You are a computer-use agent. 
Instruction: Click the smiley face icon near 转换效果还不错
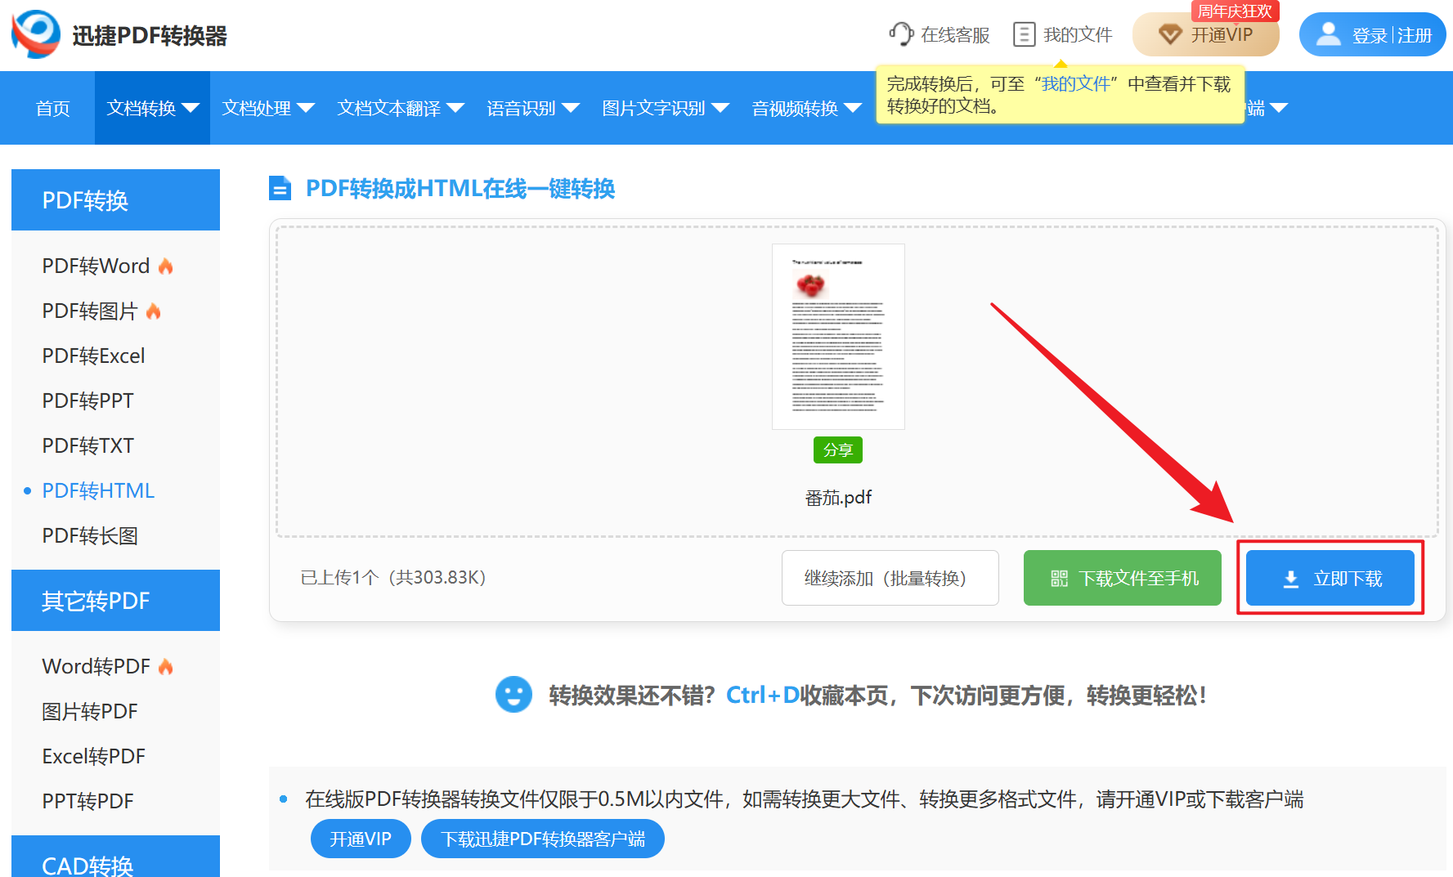[x=513, y=696]
